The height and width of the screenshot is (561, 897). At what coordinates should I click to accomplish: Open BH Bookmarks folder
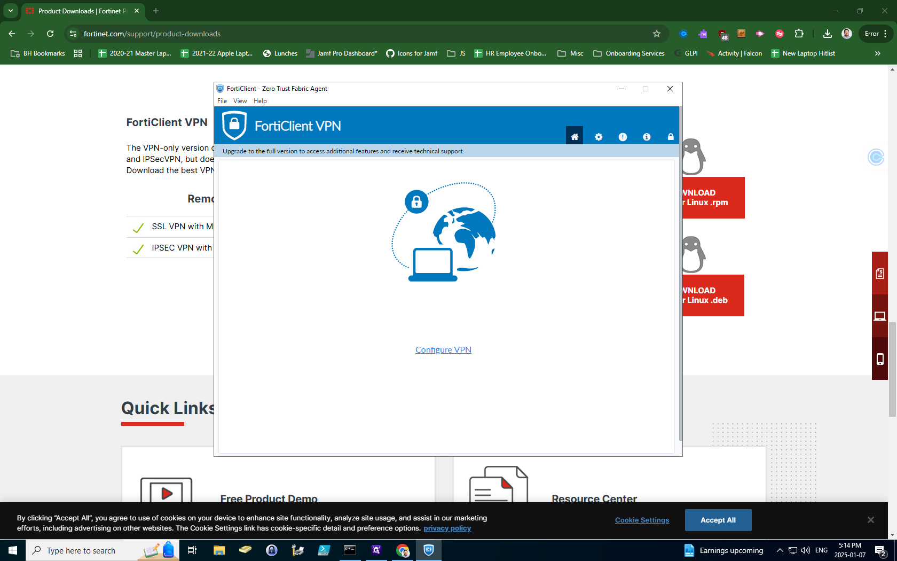click(37, 53)
